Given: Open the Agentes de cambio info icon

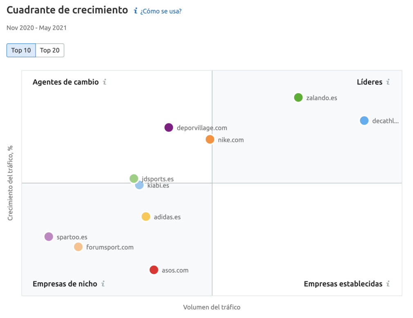Looking at the screenshot, I should 105,82.
